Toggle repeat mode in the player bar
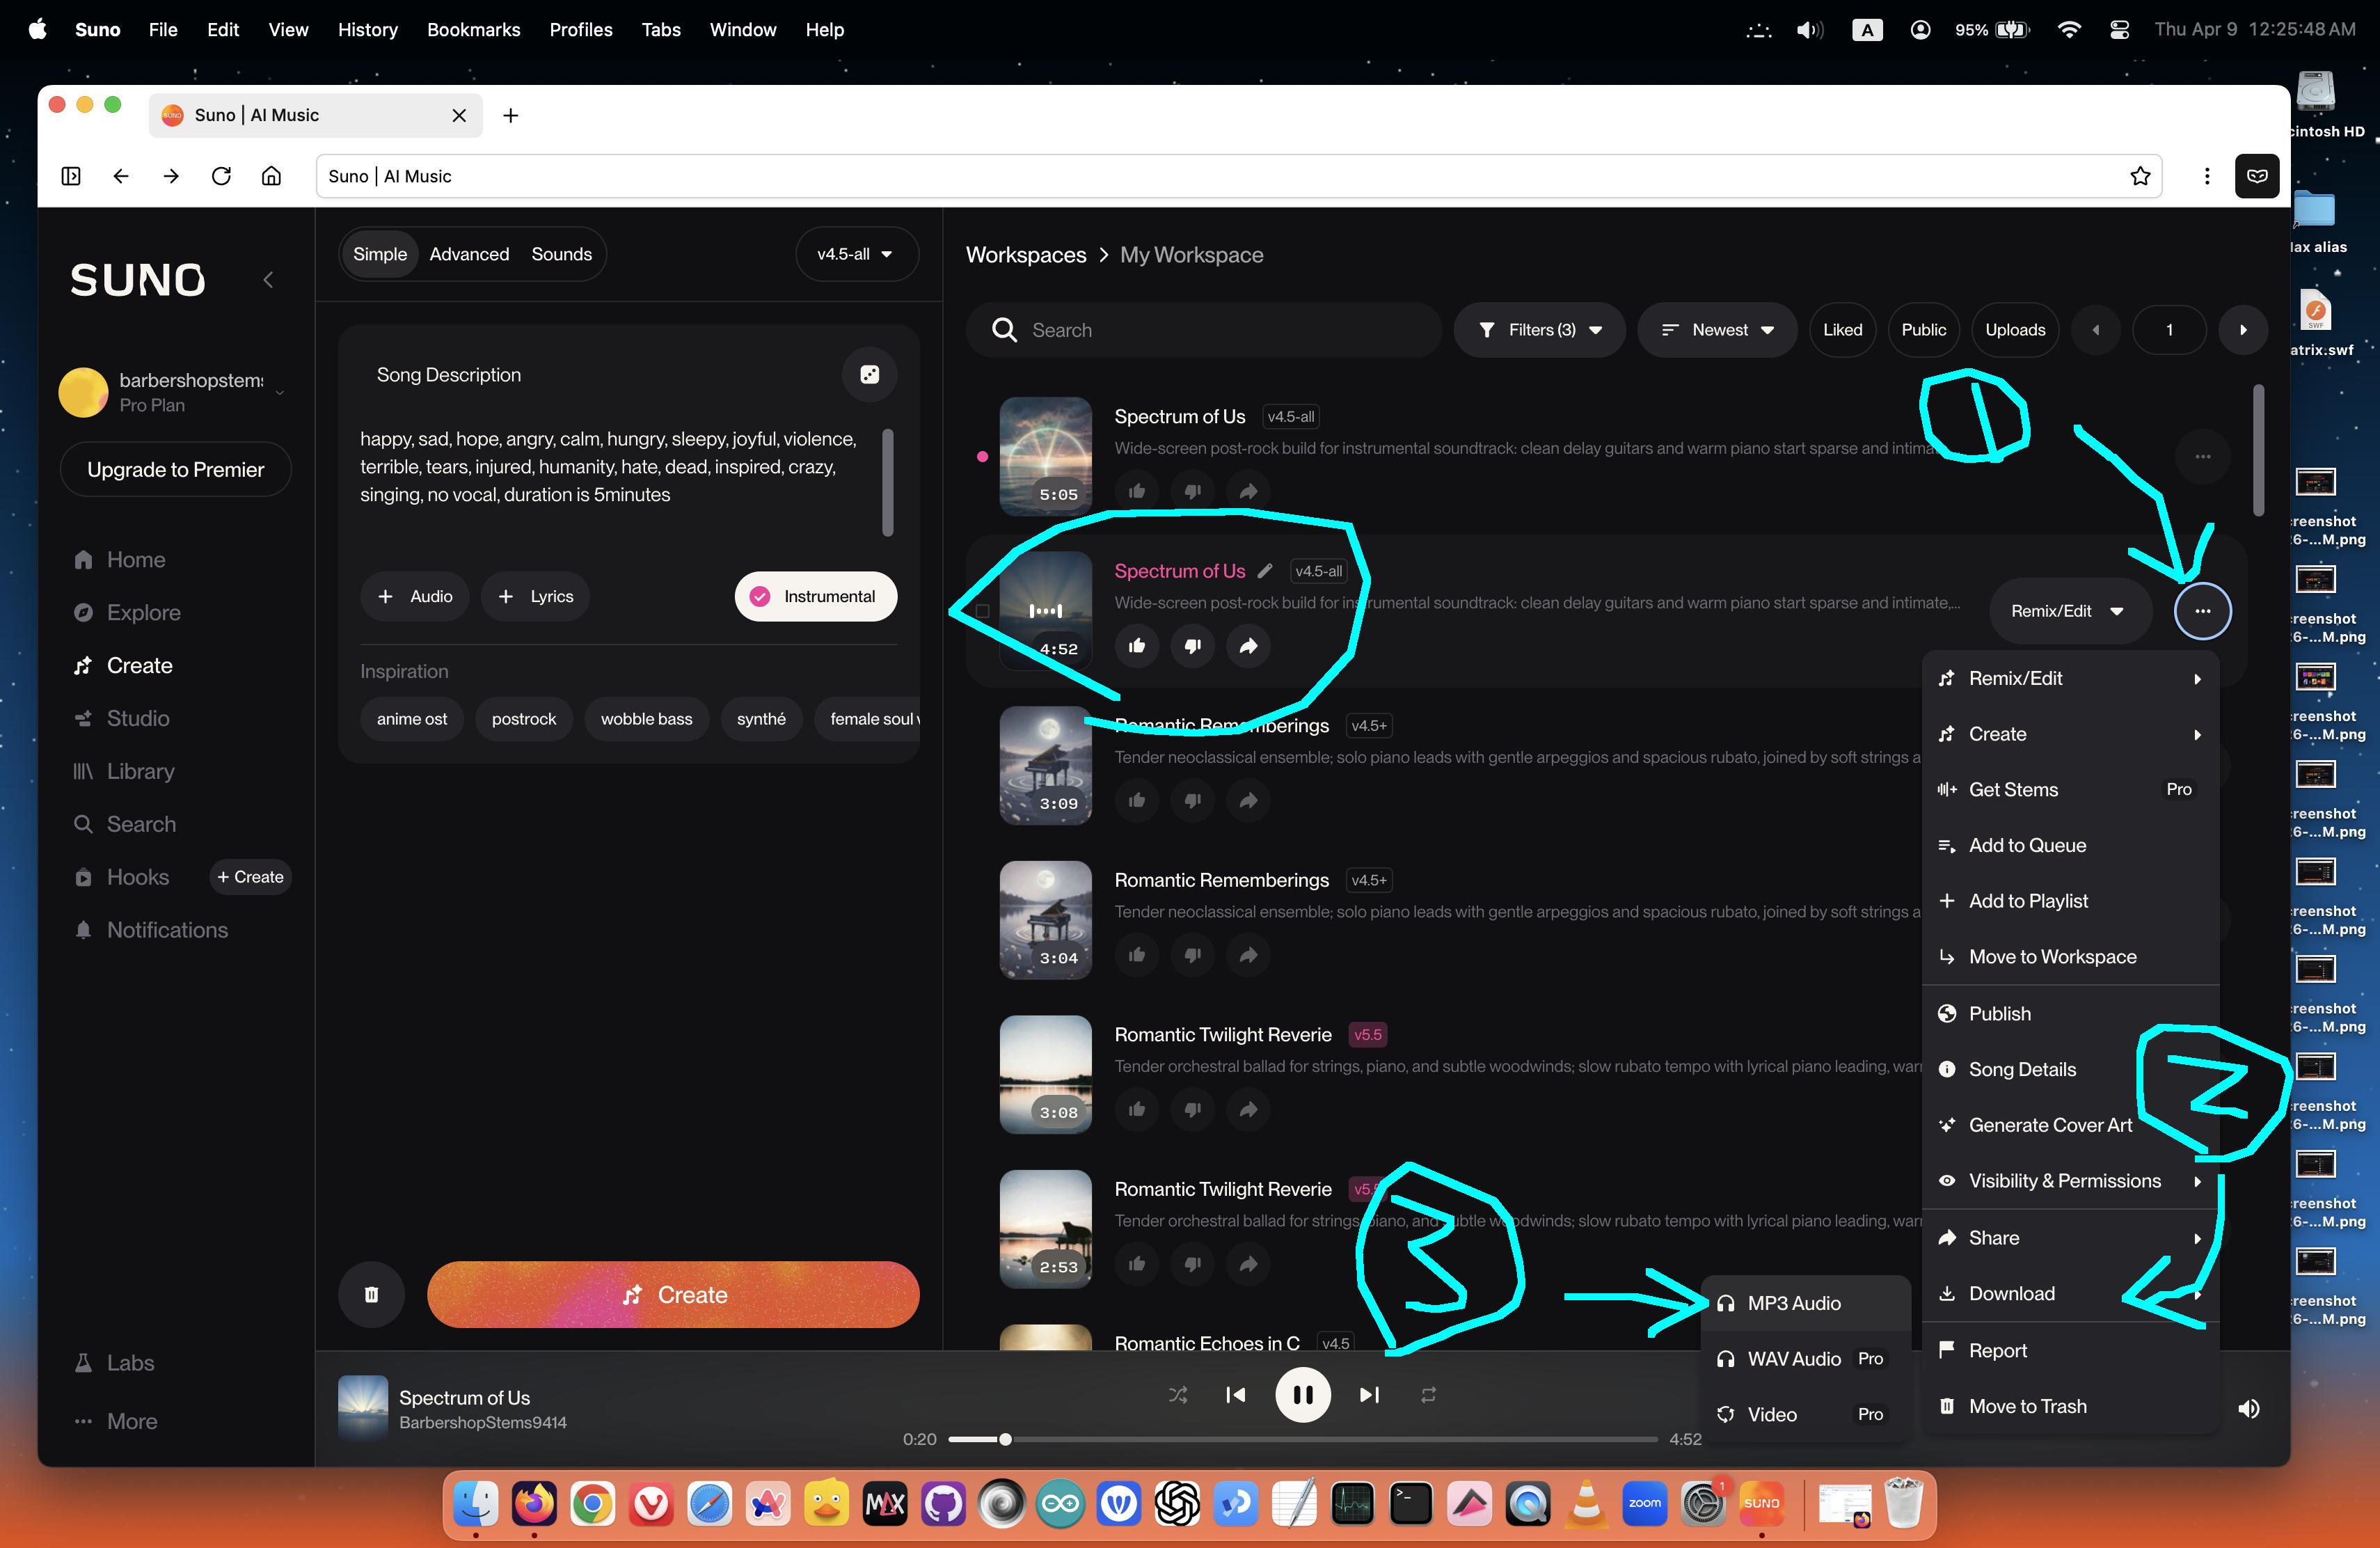Screen dimensions: 2380x1548 coord(1428,1394)
